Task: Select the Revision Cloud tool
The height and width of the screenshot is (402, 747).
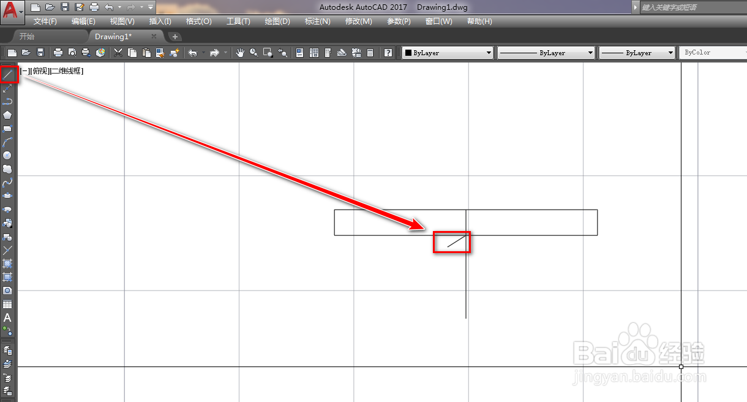Action: coord(7,169)
